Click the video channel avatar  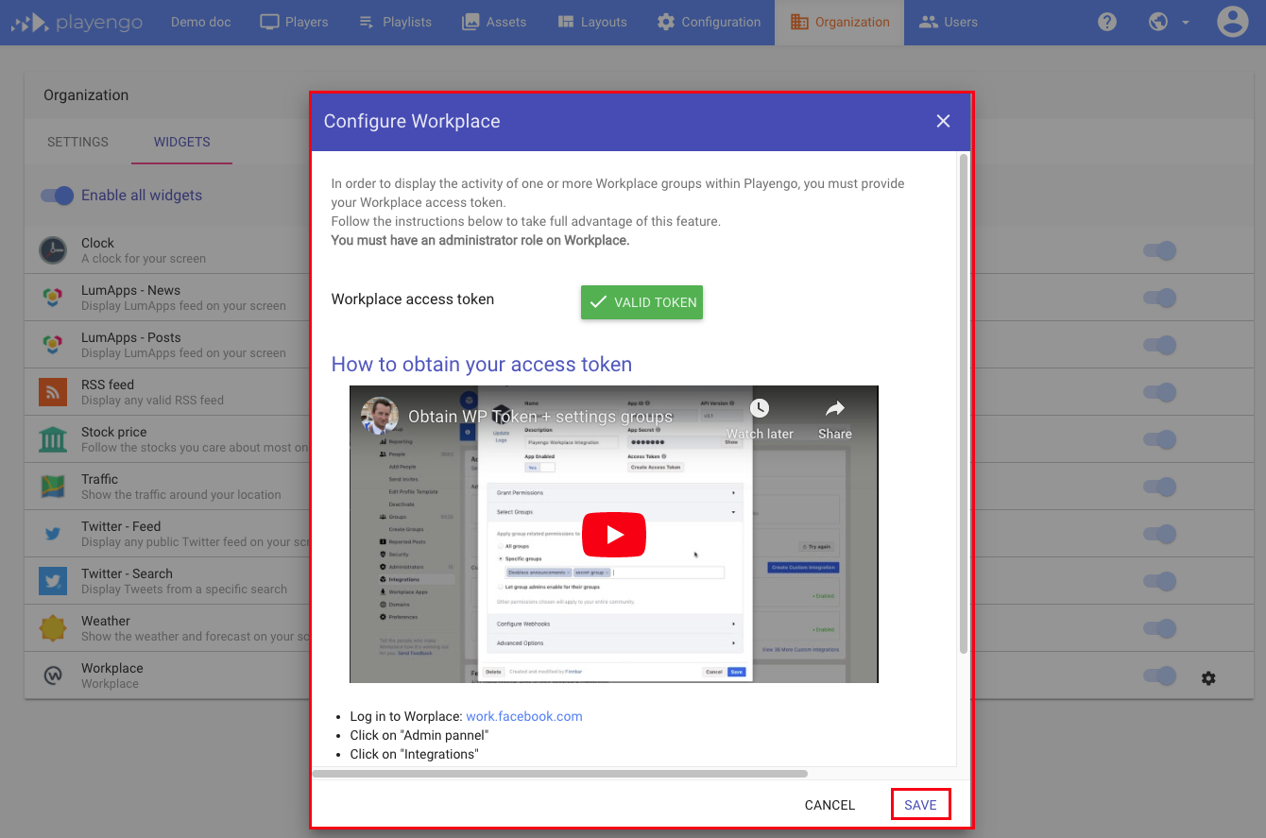[x=380, y=416]
